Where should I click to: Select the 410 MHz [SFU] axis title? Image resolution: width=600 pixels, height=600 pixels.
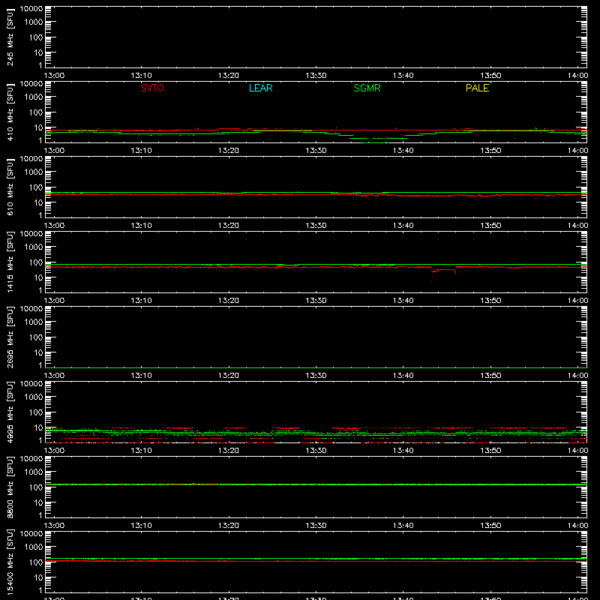point(10,112)
